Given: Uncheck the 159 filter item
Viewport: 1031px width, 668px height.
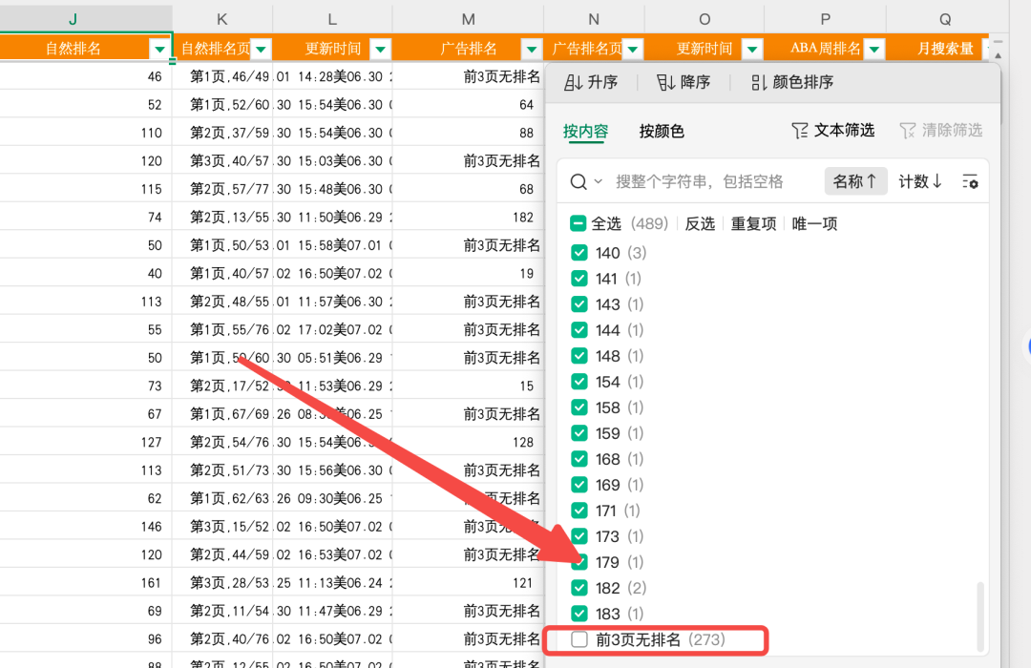Looking at the screenshot, I should click(x=579, y=433).
